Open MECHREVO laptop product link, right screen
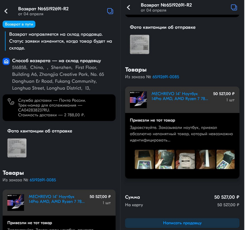The height and width of the screenshot is (230, 245). click(x=180, y=96)
